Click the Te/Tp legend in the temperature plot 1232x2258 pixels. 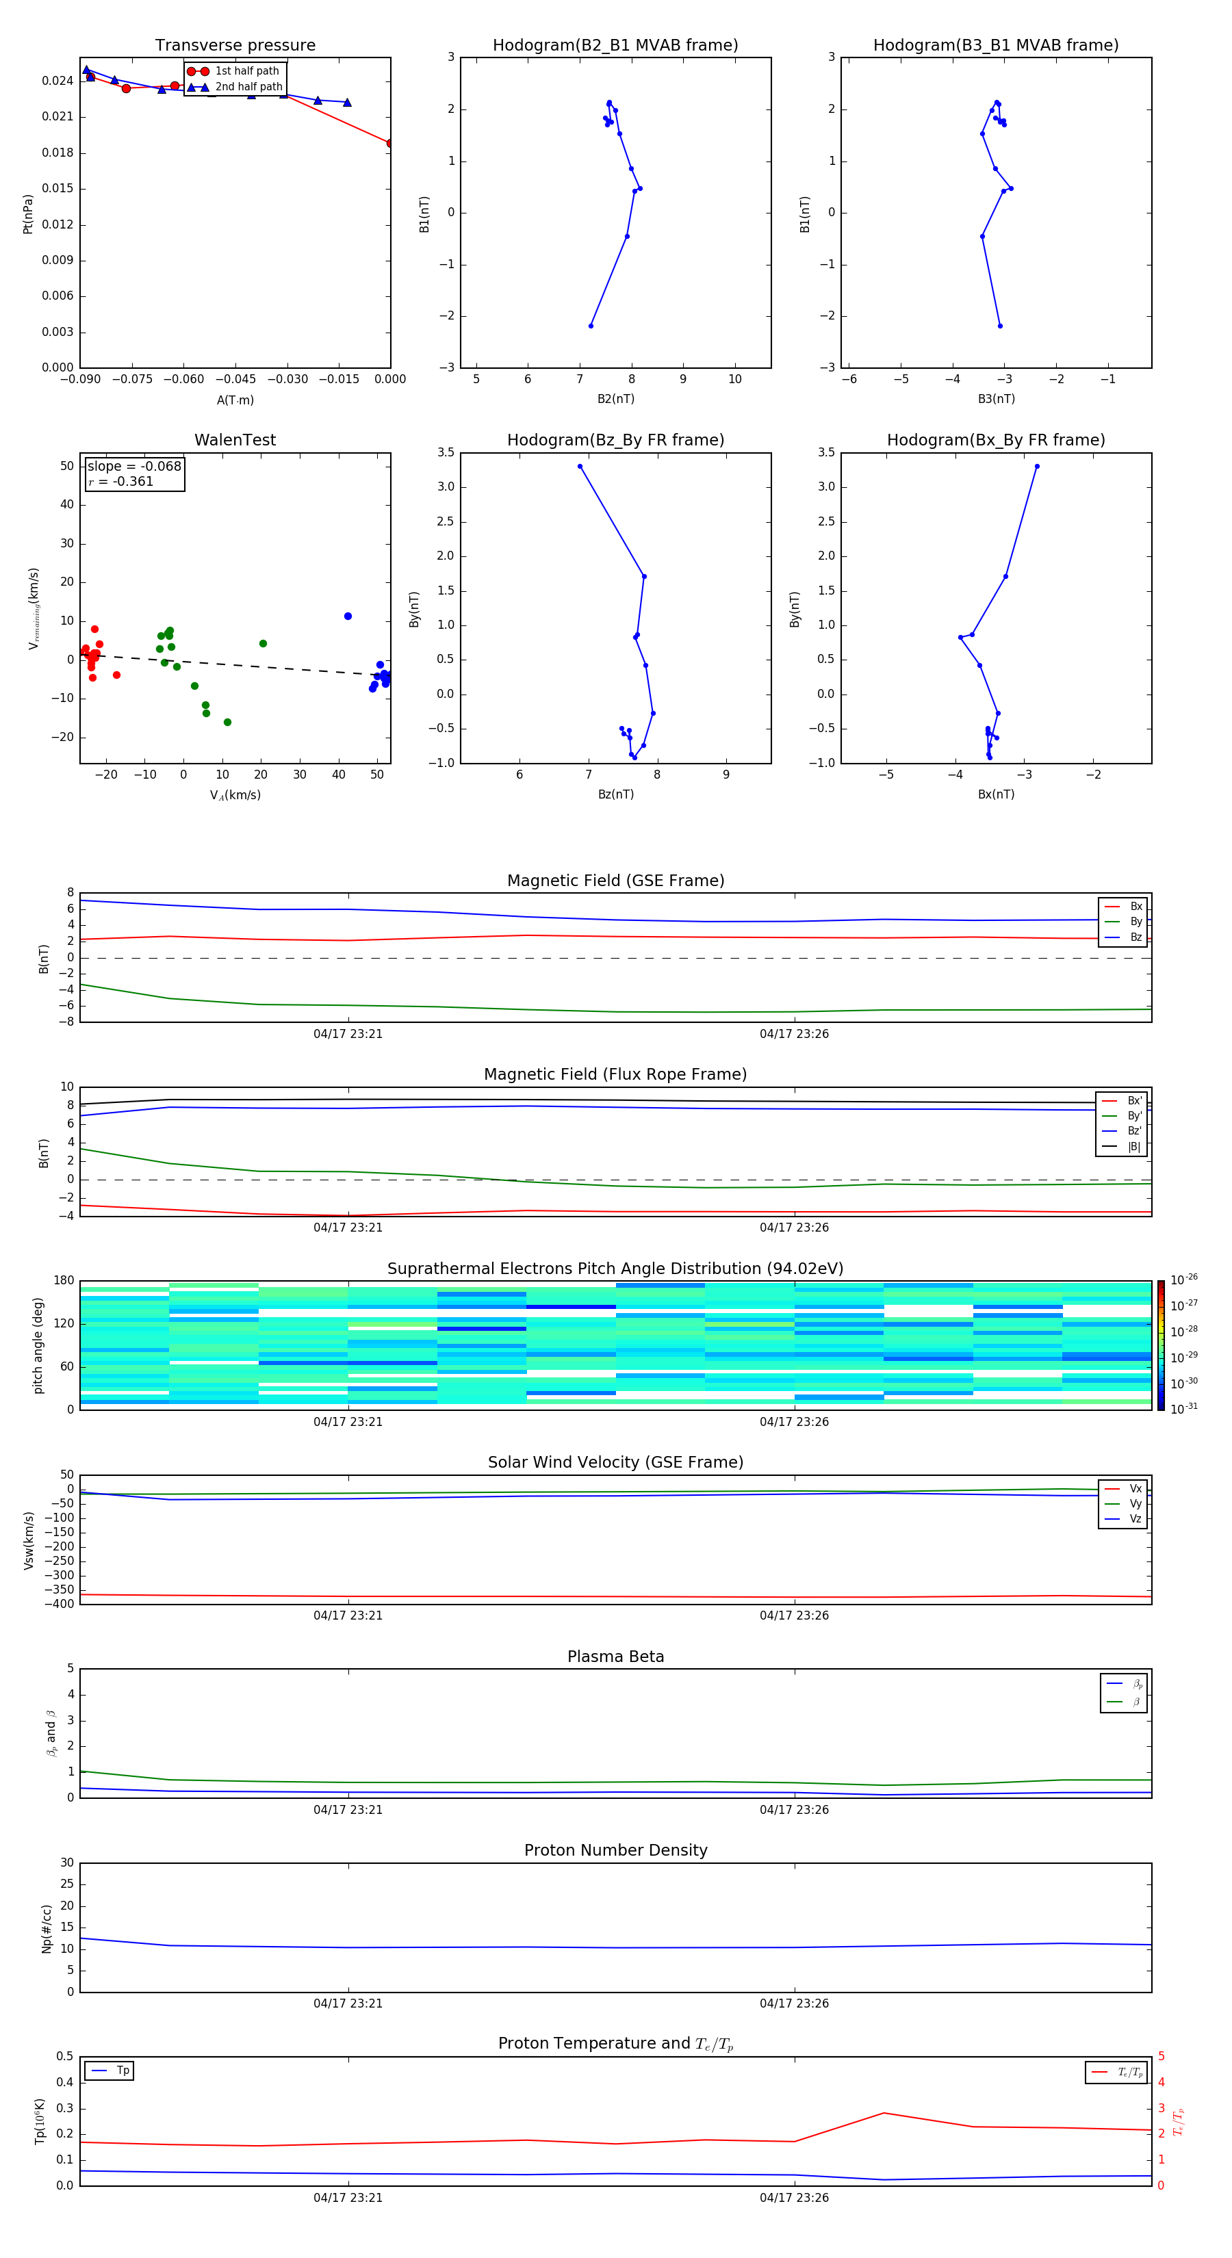click(1116, 2072)
